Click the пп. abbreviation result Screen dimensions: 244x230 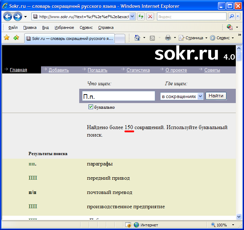click(x=32, y=164)
